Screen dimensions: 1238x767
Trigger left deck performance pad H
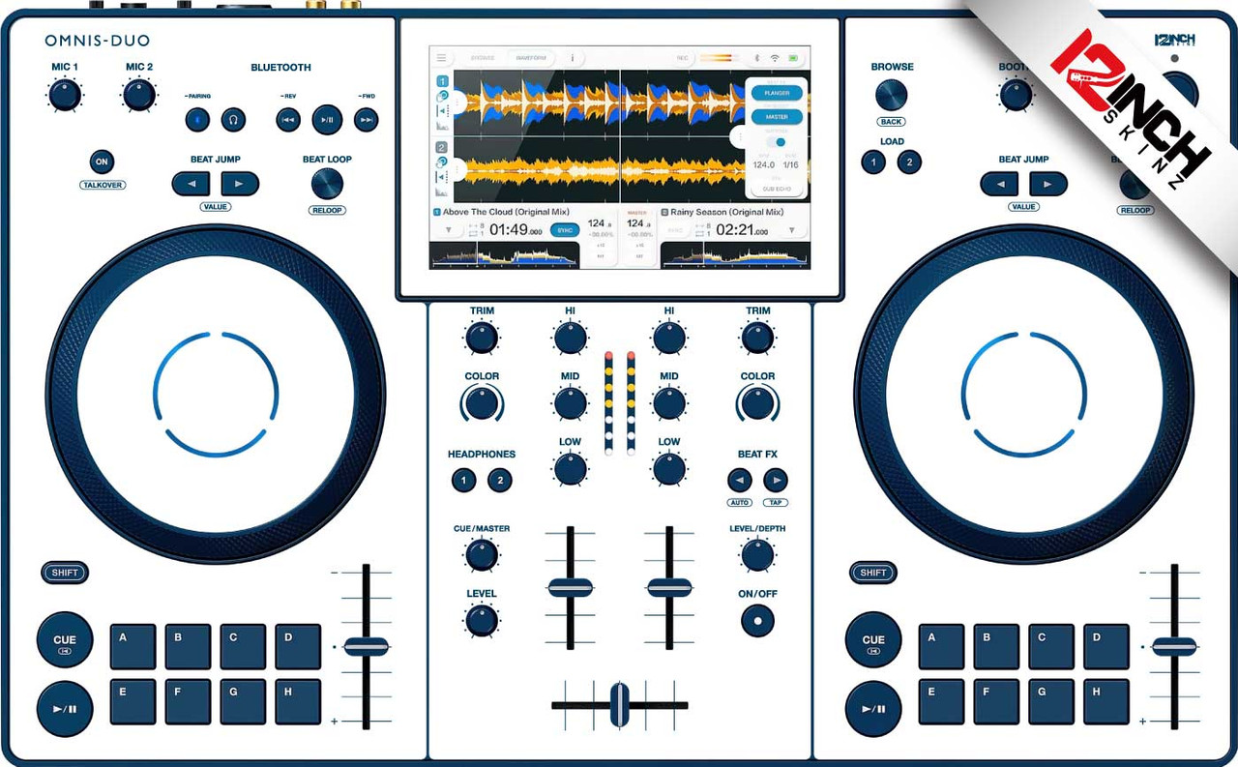click(298, 701)
